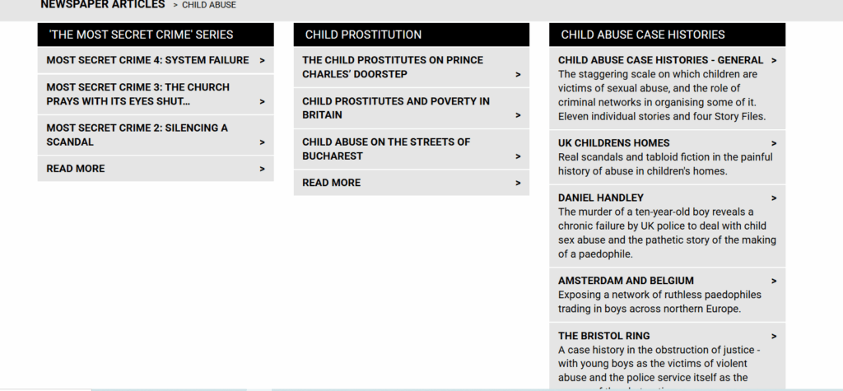This screenshot has width=843, height=391.
Task: Open Daniel Handley case history link
Action: (601, 198)
